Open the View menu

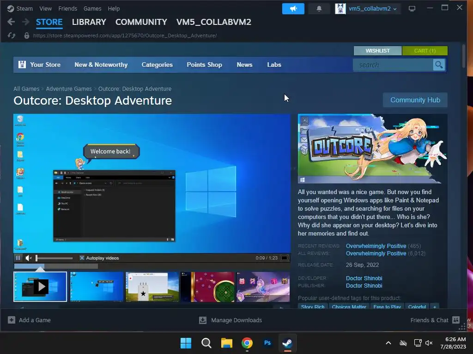[x=45, y=8]
